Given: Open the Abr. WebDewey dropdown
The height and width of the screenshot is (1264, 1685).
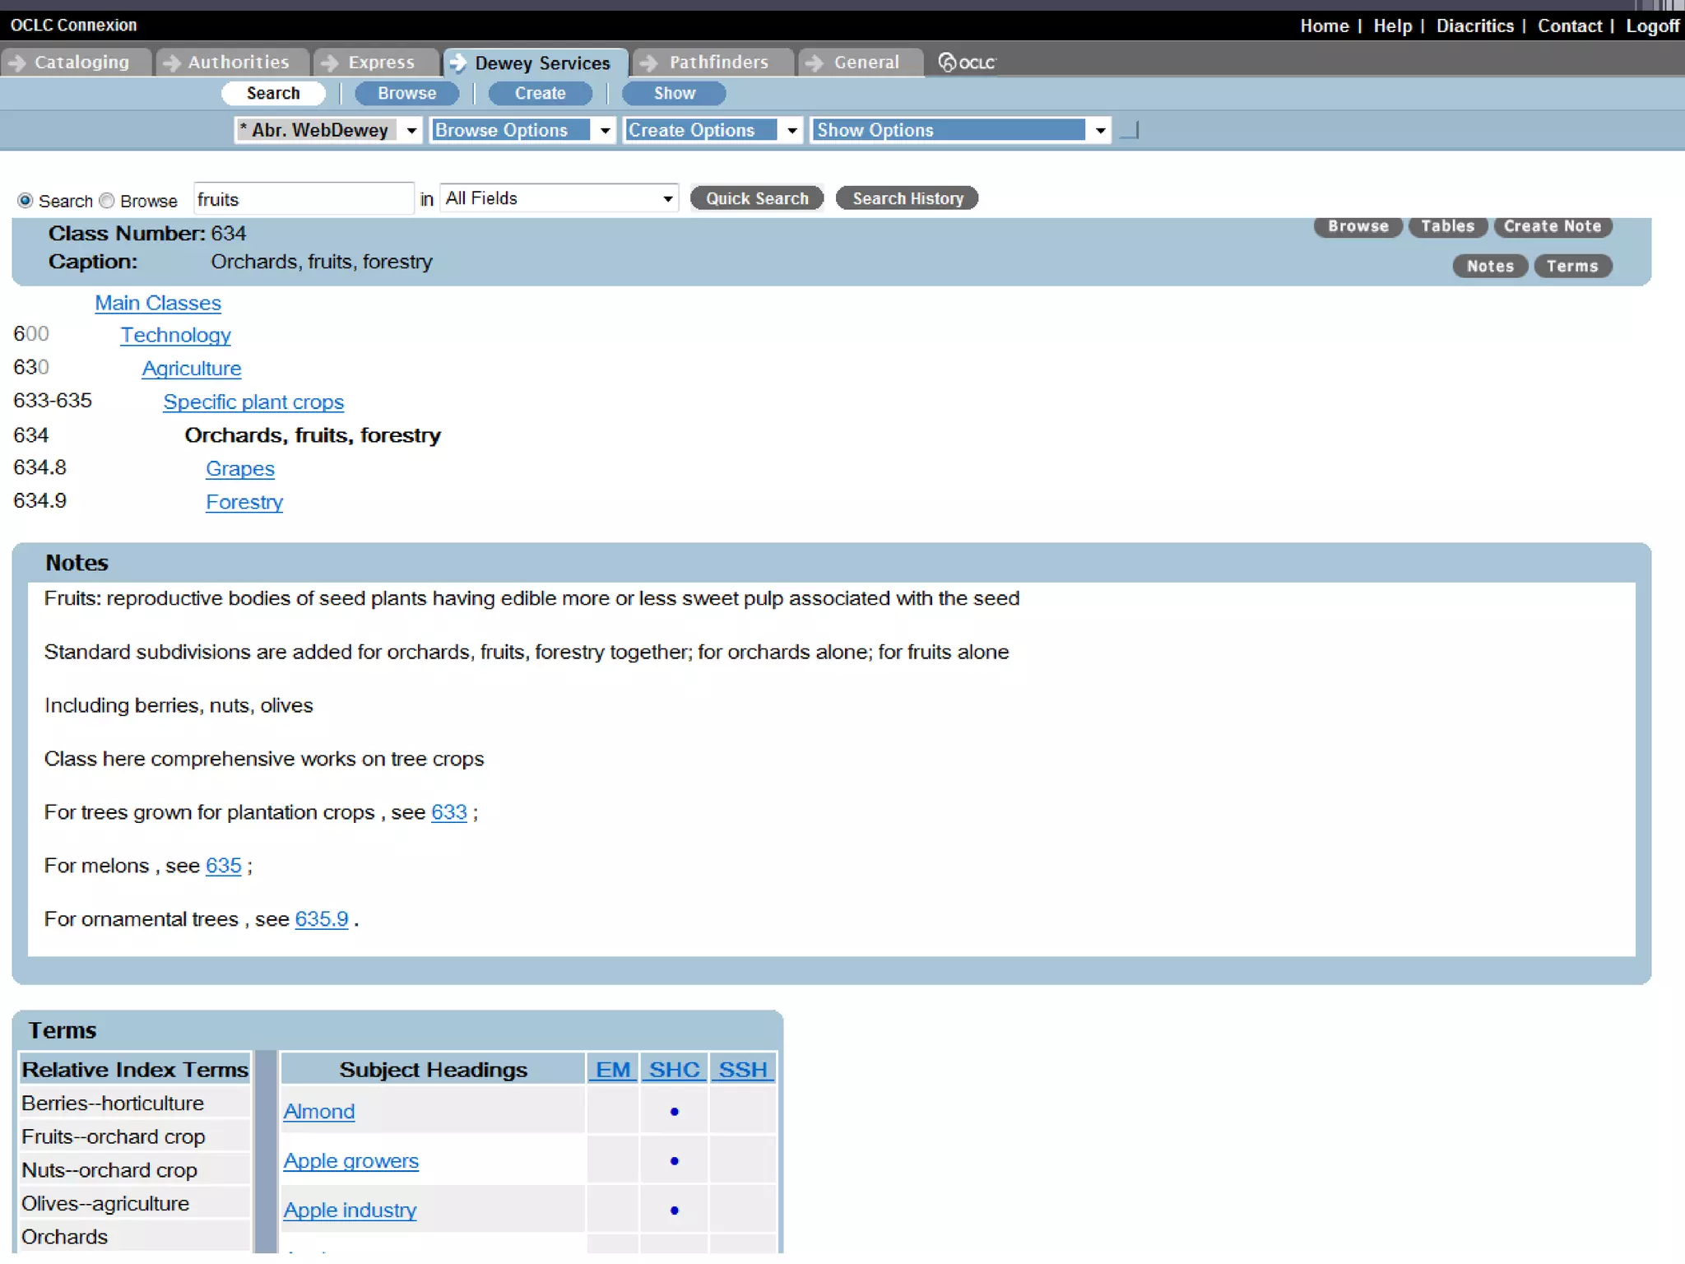Looking at the screenshot, I should click(x=327, y=130).
